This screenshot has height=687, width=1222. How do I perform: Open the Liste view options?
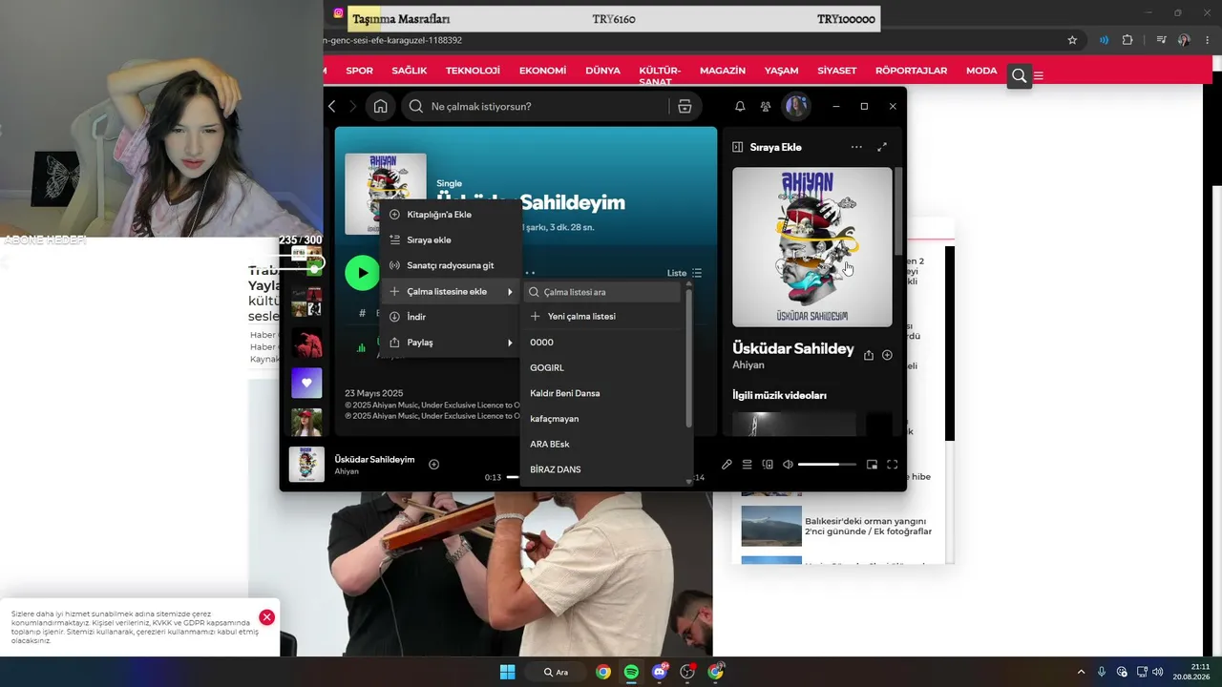685,273
